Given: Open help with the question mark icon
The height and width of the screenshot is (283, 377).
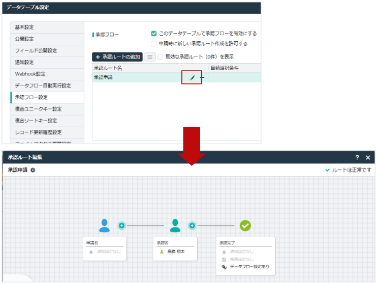Looking at the screenshot, I should (357, 158).
